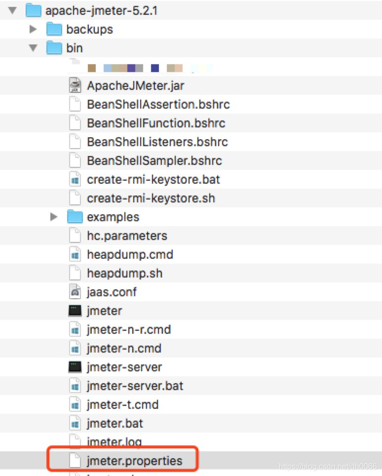The image size is (382, 476).
Task: Click the jmeter.bat file icon
Action: pos(75,424)
